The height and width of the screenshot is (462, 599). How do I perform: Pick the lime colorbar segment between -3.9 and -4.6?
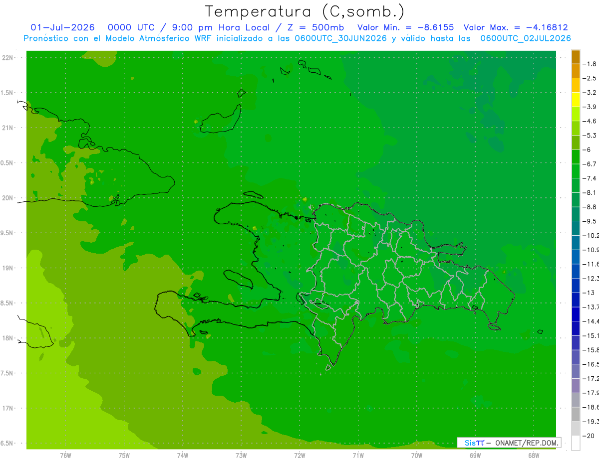click(x=576, y=114)
